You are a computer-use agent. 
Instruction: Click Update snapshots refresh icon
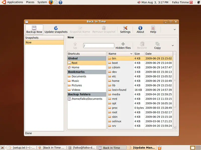[56, 28]
